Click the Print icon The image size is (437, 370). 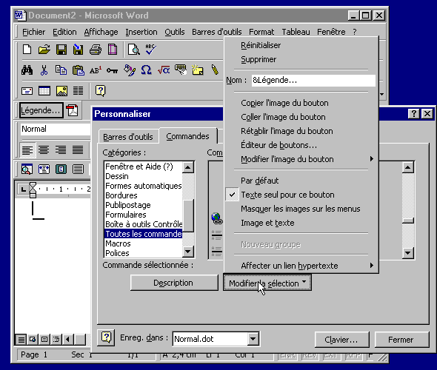pyautogui.click(x=96, y=50)
